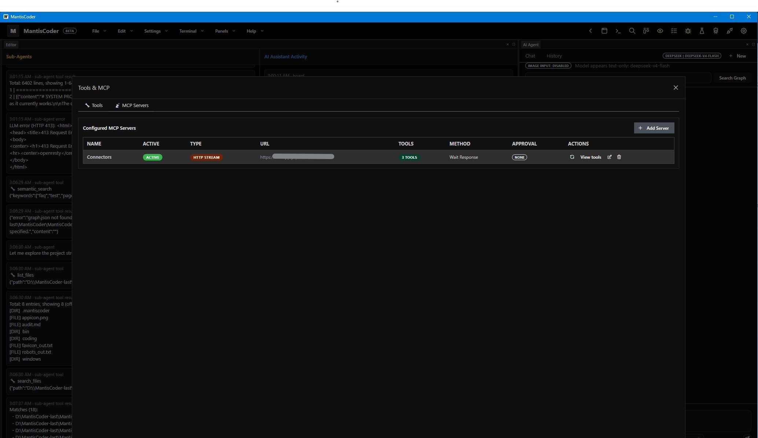Image resolution: width=758 pixels, height=438 pixels.
Task: Refresh the Connectors MCP server
Action: pos(572,157)
